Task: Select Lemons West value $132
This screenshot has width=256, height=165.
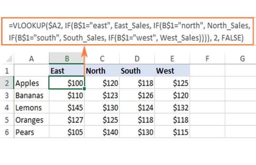Action: pyautogui.click(x=173, y=108)
